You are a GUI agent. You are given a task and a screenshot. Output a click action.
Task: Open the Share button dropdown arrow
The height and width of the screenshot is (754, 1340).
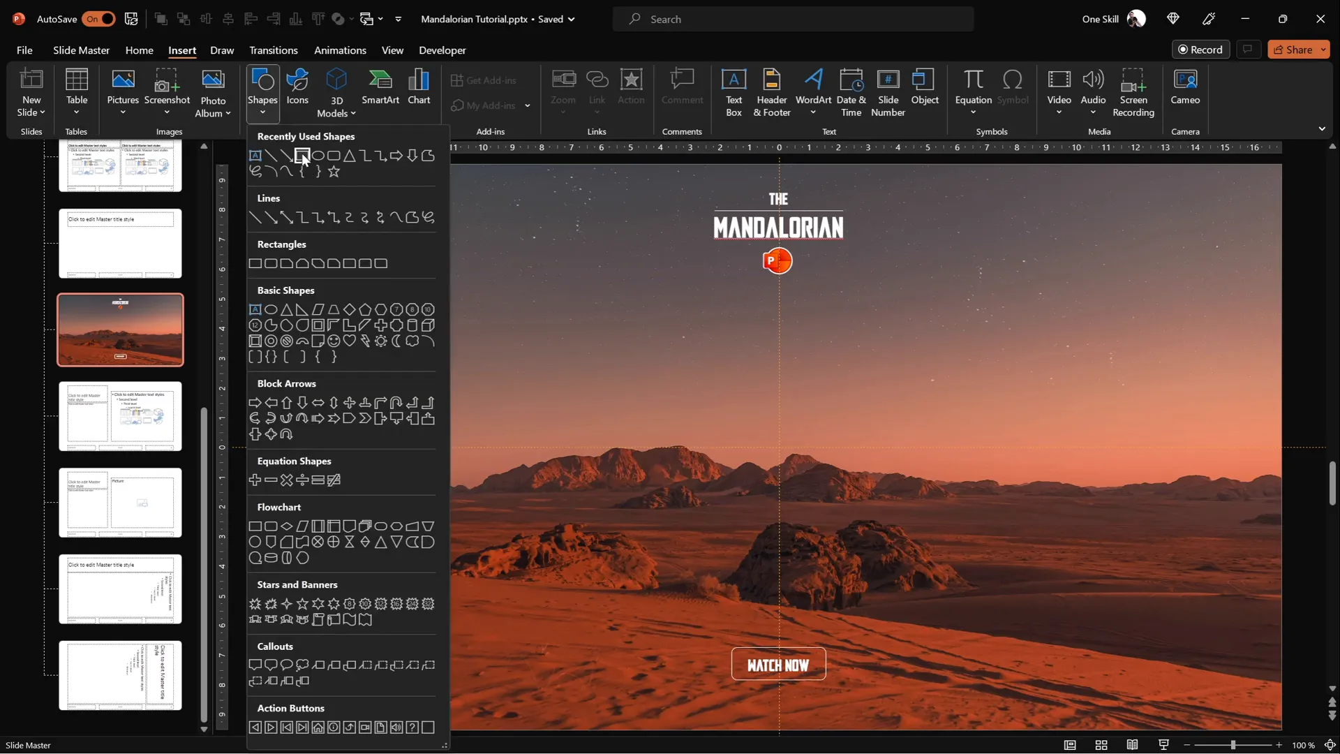(1323, 50)
